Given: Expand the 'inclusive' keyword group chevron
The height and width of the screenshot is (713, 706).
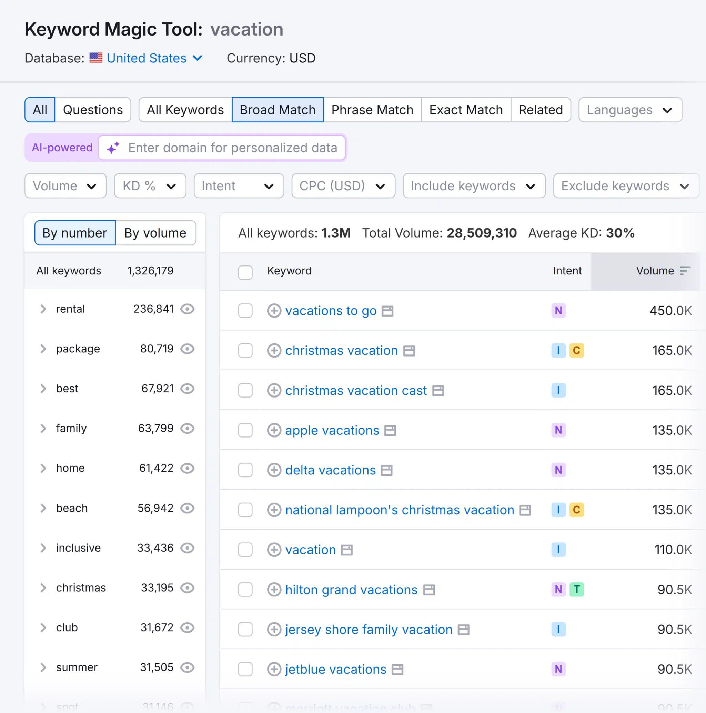Looking at the screenshot, I should (43, 548).
